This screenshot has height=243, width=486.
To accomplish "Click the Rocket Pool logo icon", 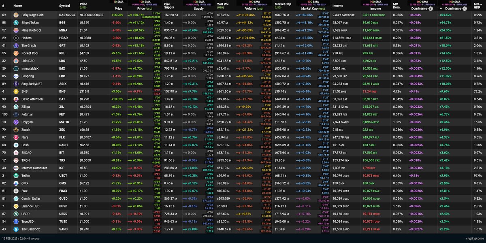I will (16, 53).
